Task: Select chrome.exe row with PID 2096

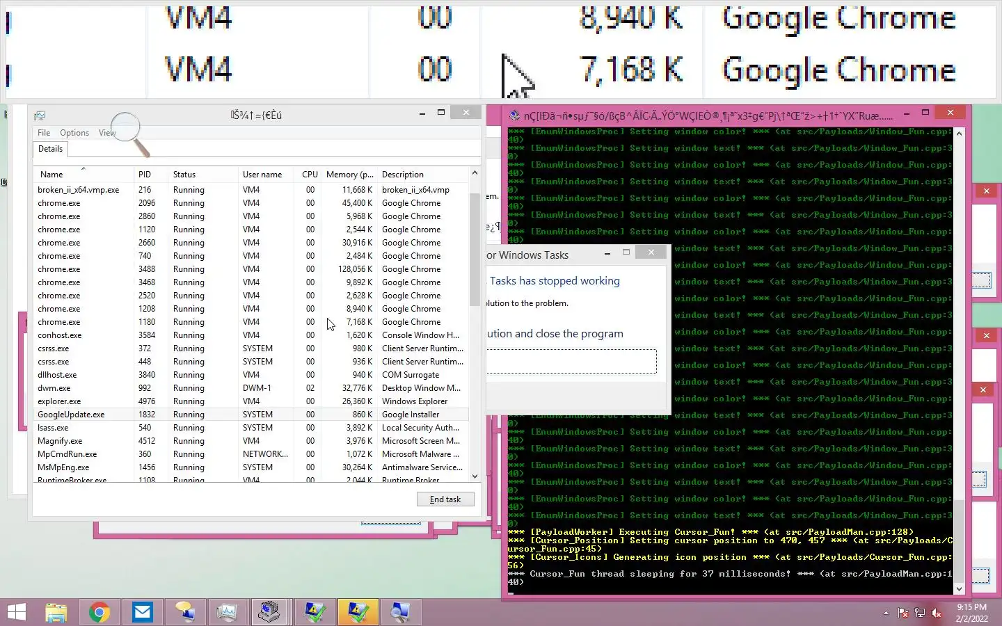Action: click(x=250, y=203)
